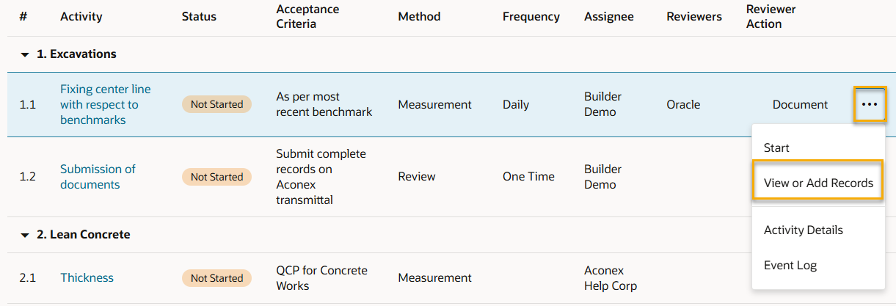Image resolution: width=896 pixels, height=306 pixels.
Task: Click the three-dot actions icon for row 1.1
Action: click(x=870, y=104)
